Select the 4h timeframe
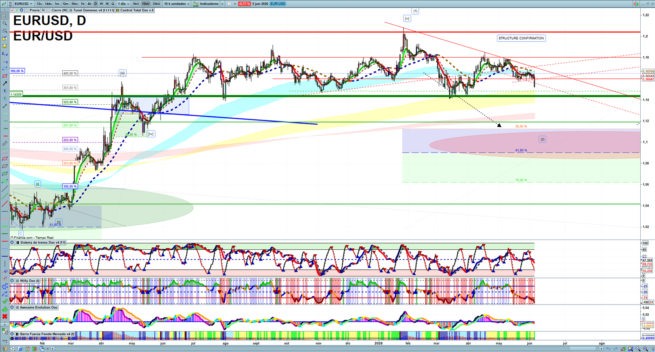Viewport: 655px width, 352px height. (89, 4)
